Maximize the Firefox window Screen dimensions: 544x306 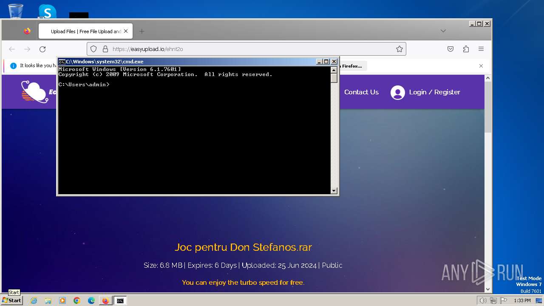[479, 24]
